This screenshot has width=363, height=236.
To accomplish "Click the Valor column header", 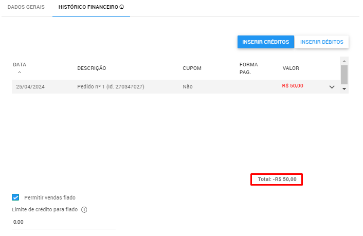I will point(291,68).
